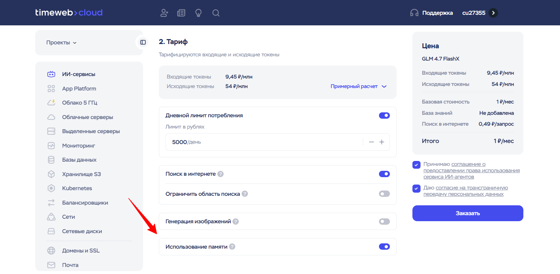
Task: Open the Проекты dropdown
Action: [61, 43]
